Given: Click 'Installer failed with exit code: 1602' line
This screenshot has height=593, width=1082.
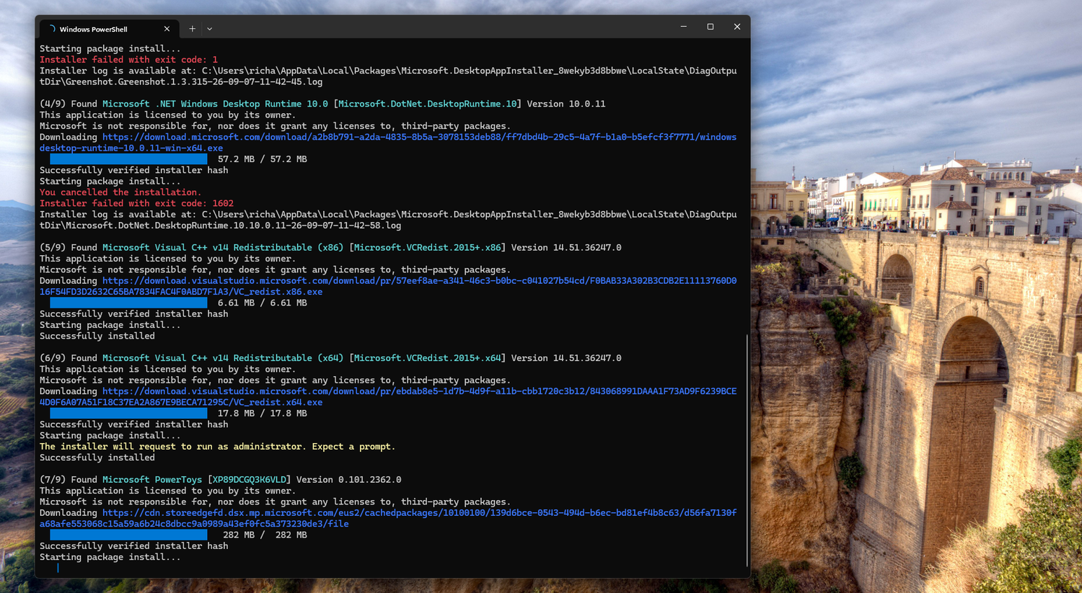Looking at the screenshot, I should coord(136,203).
